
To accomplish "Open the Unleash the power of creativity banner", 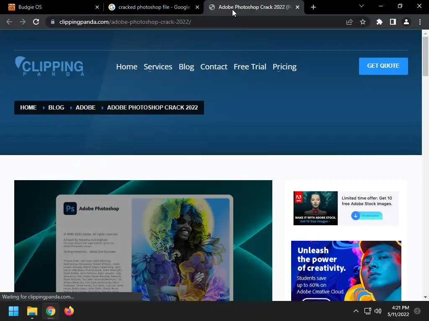I will tap(346, 271).
